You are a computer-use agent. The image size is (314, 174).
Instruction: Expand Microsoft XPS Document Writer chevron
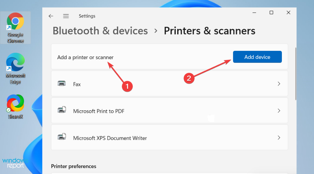click(x=279, y=138)
